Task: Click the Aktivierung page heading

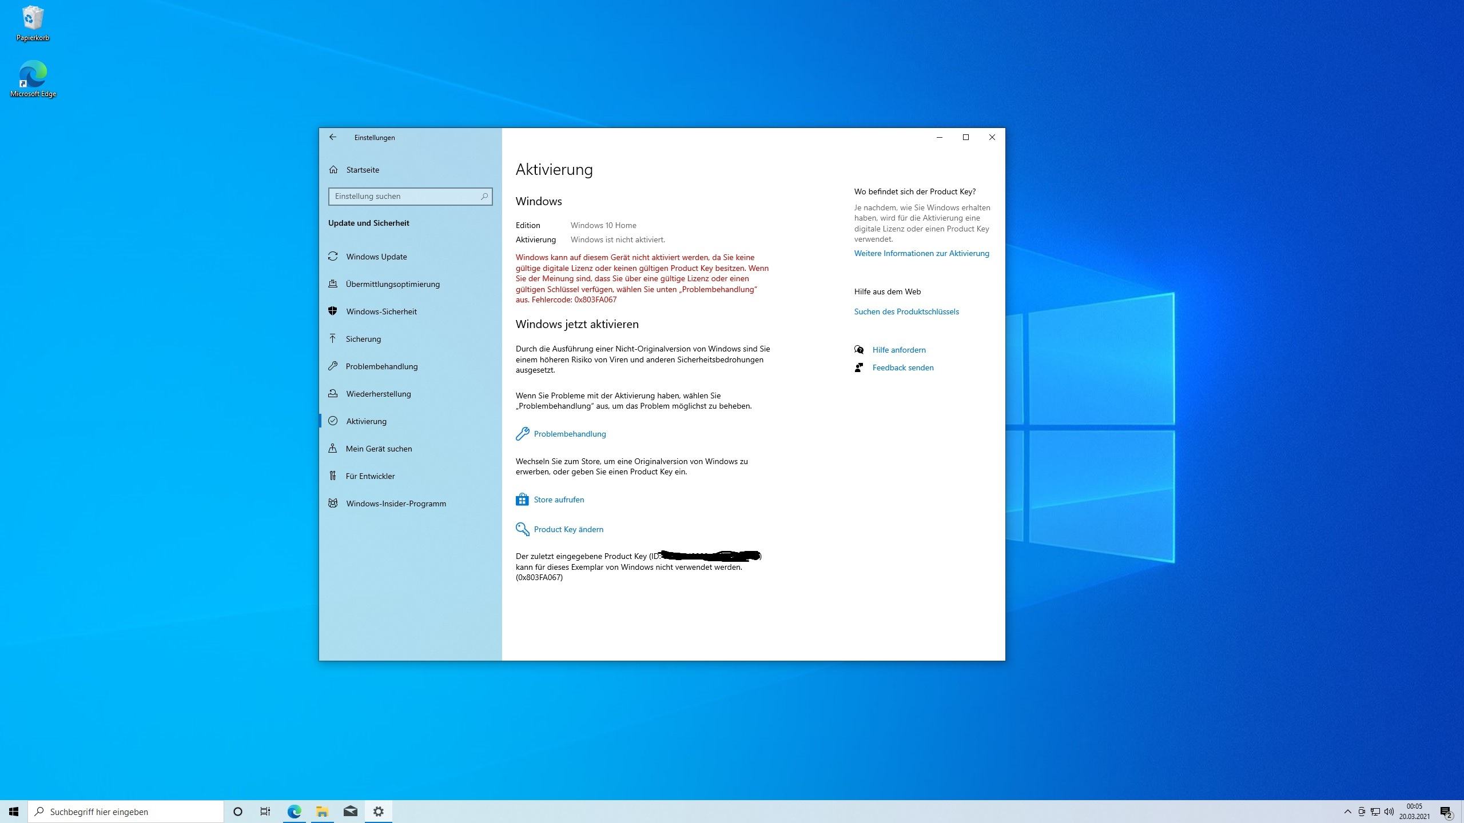Action: [x=554, y=170]
